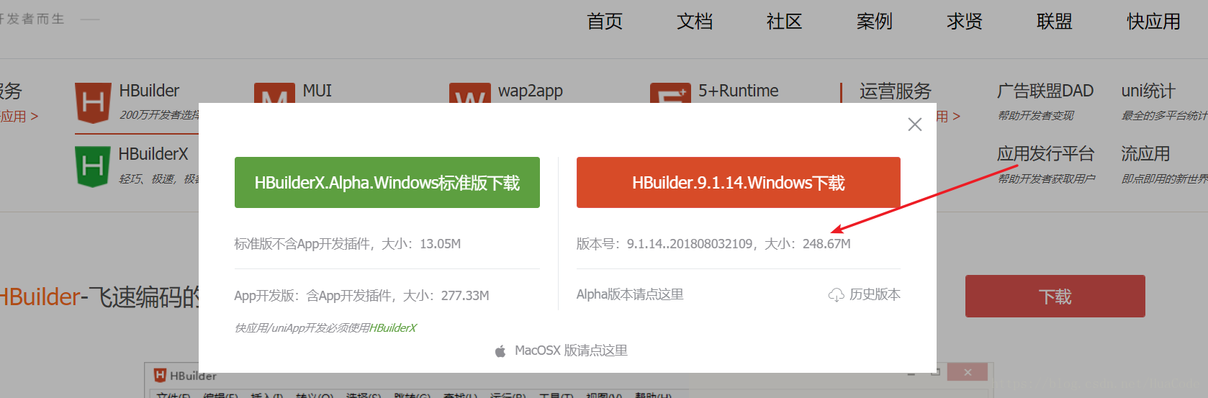The height and width of the screenshot is (398, 1208).
Task: Open 历史版本 history versions link
Action: tap(875, 294)
